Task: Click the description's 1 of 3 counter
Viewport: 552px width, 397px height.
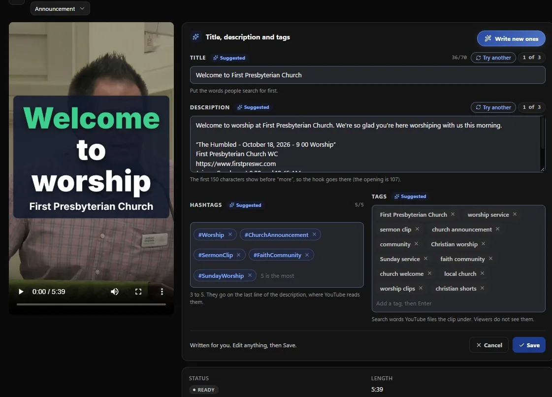Action: [x=532, y=107]
